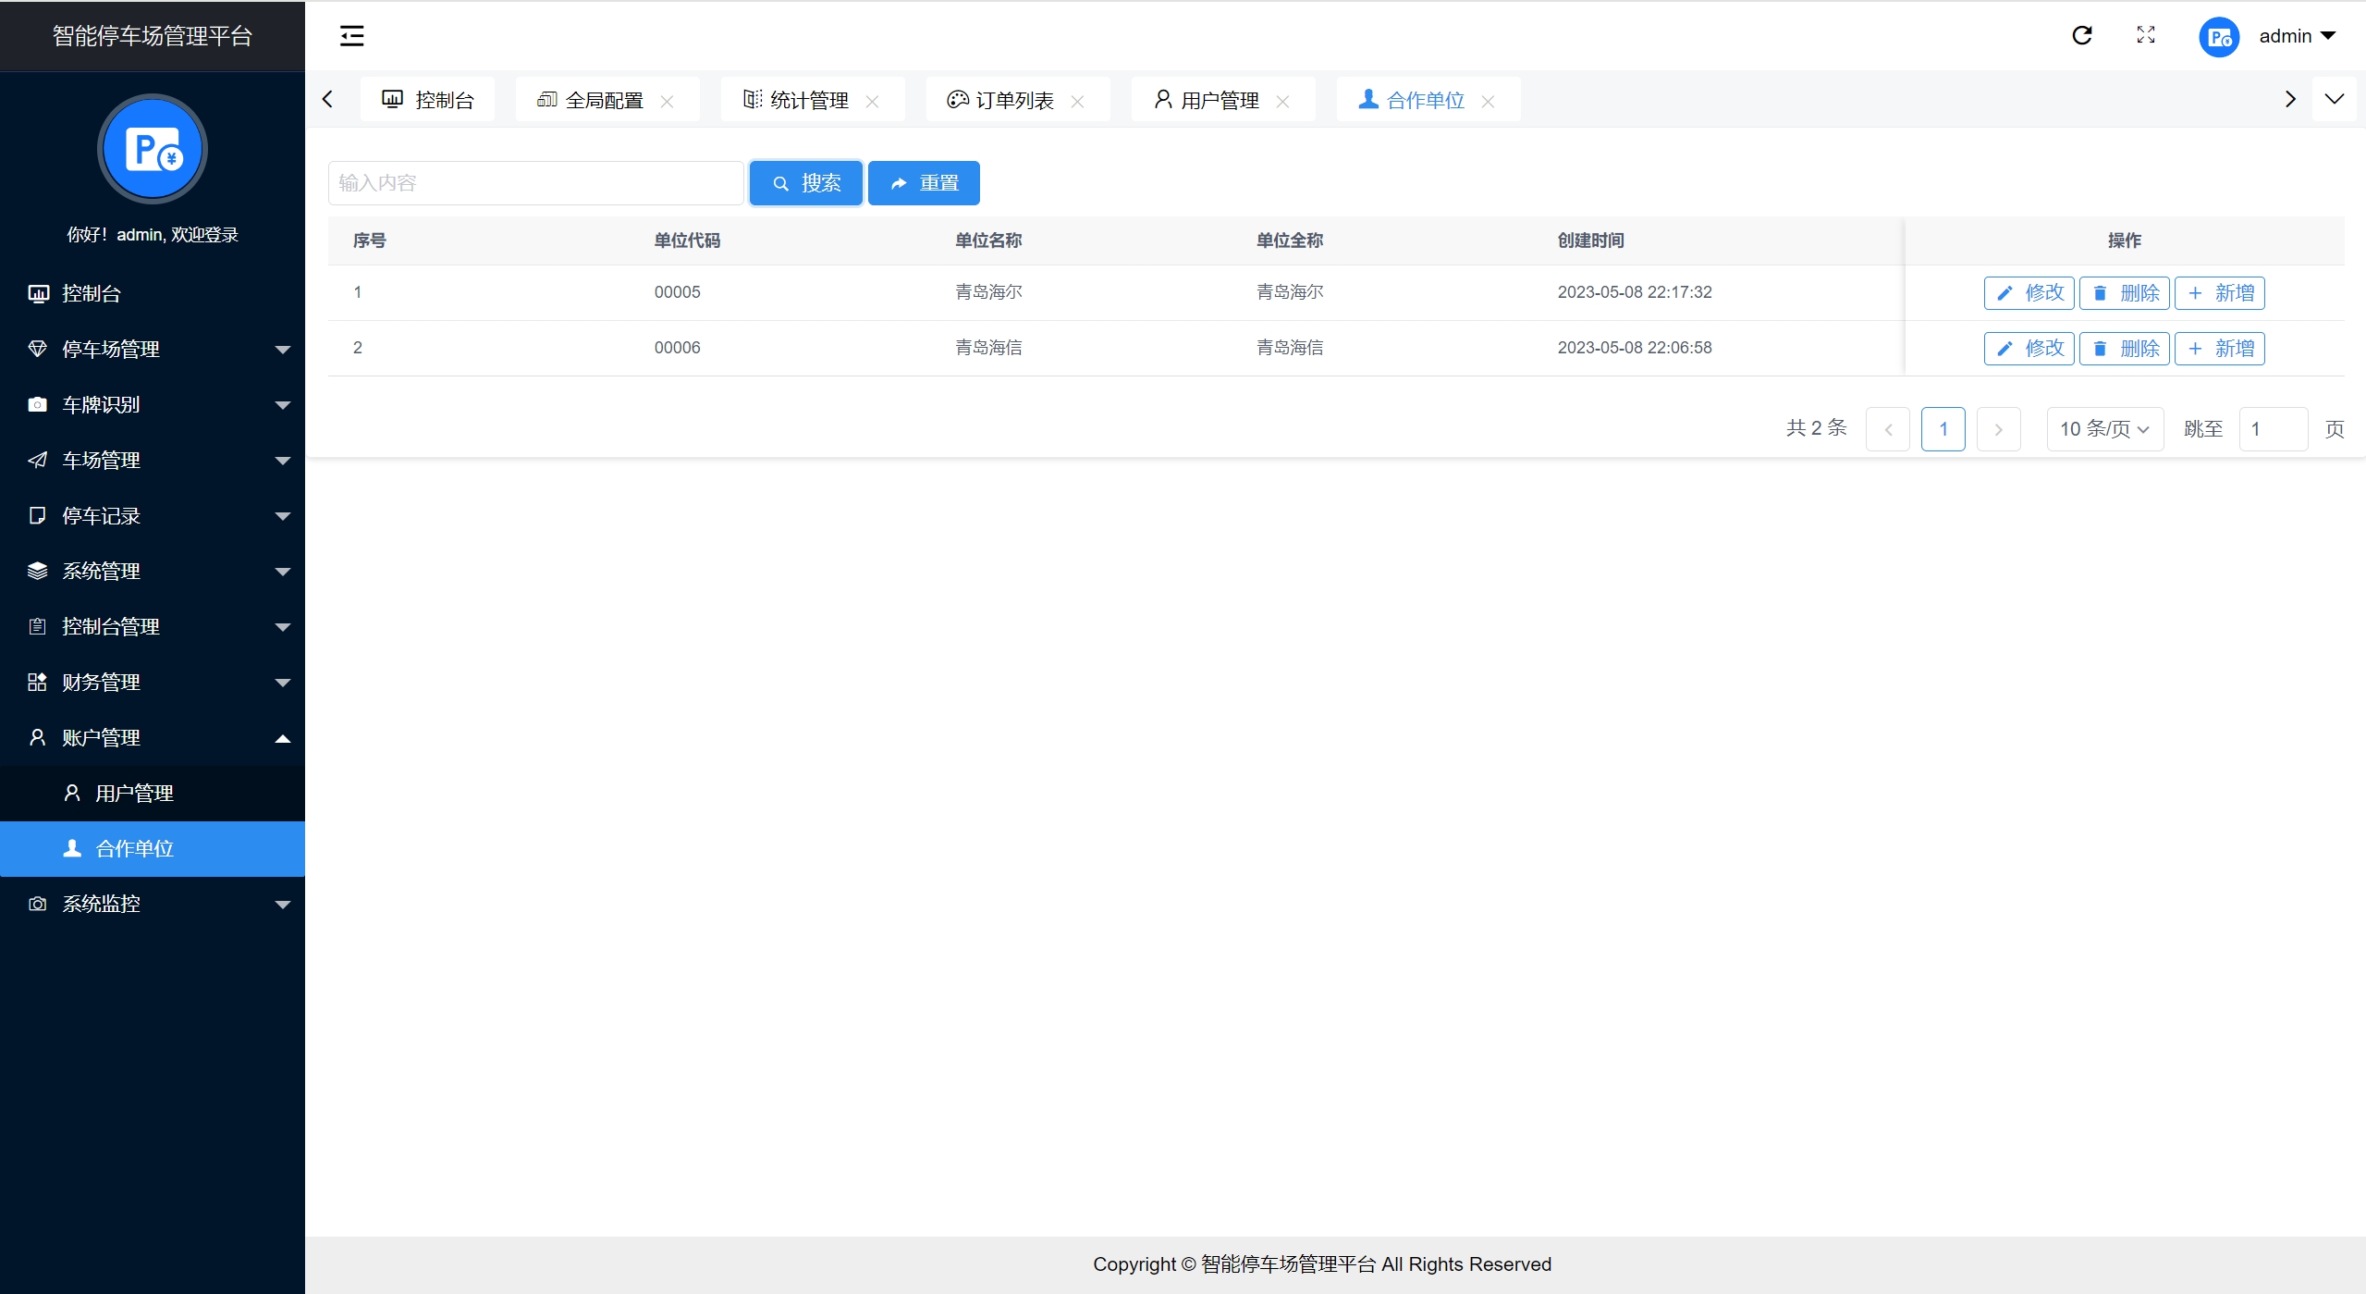Viewport: 2366px width, 1294px height.
Task: Click the sidebar collapse hamburger icon
Action: (x=351, y=36)
